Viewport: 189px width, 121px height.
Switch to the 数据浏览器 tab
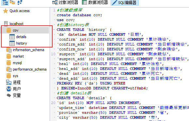(95, 2)
